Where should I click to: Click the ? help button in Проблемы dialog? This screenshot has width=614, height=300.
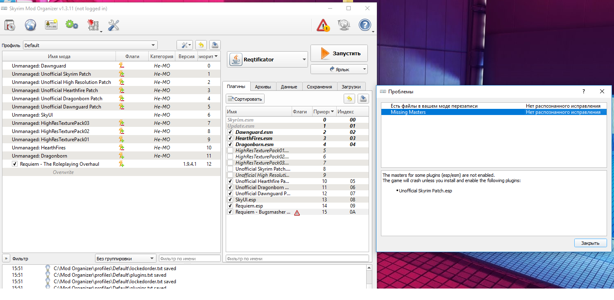point(584,92)
